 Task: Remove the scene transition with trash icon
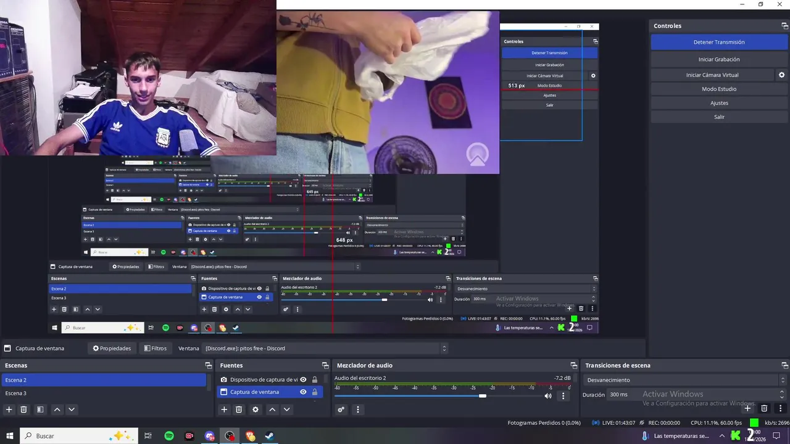[x=764, y=408]
